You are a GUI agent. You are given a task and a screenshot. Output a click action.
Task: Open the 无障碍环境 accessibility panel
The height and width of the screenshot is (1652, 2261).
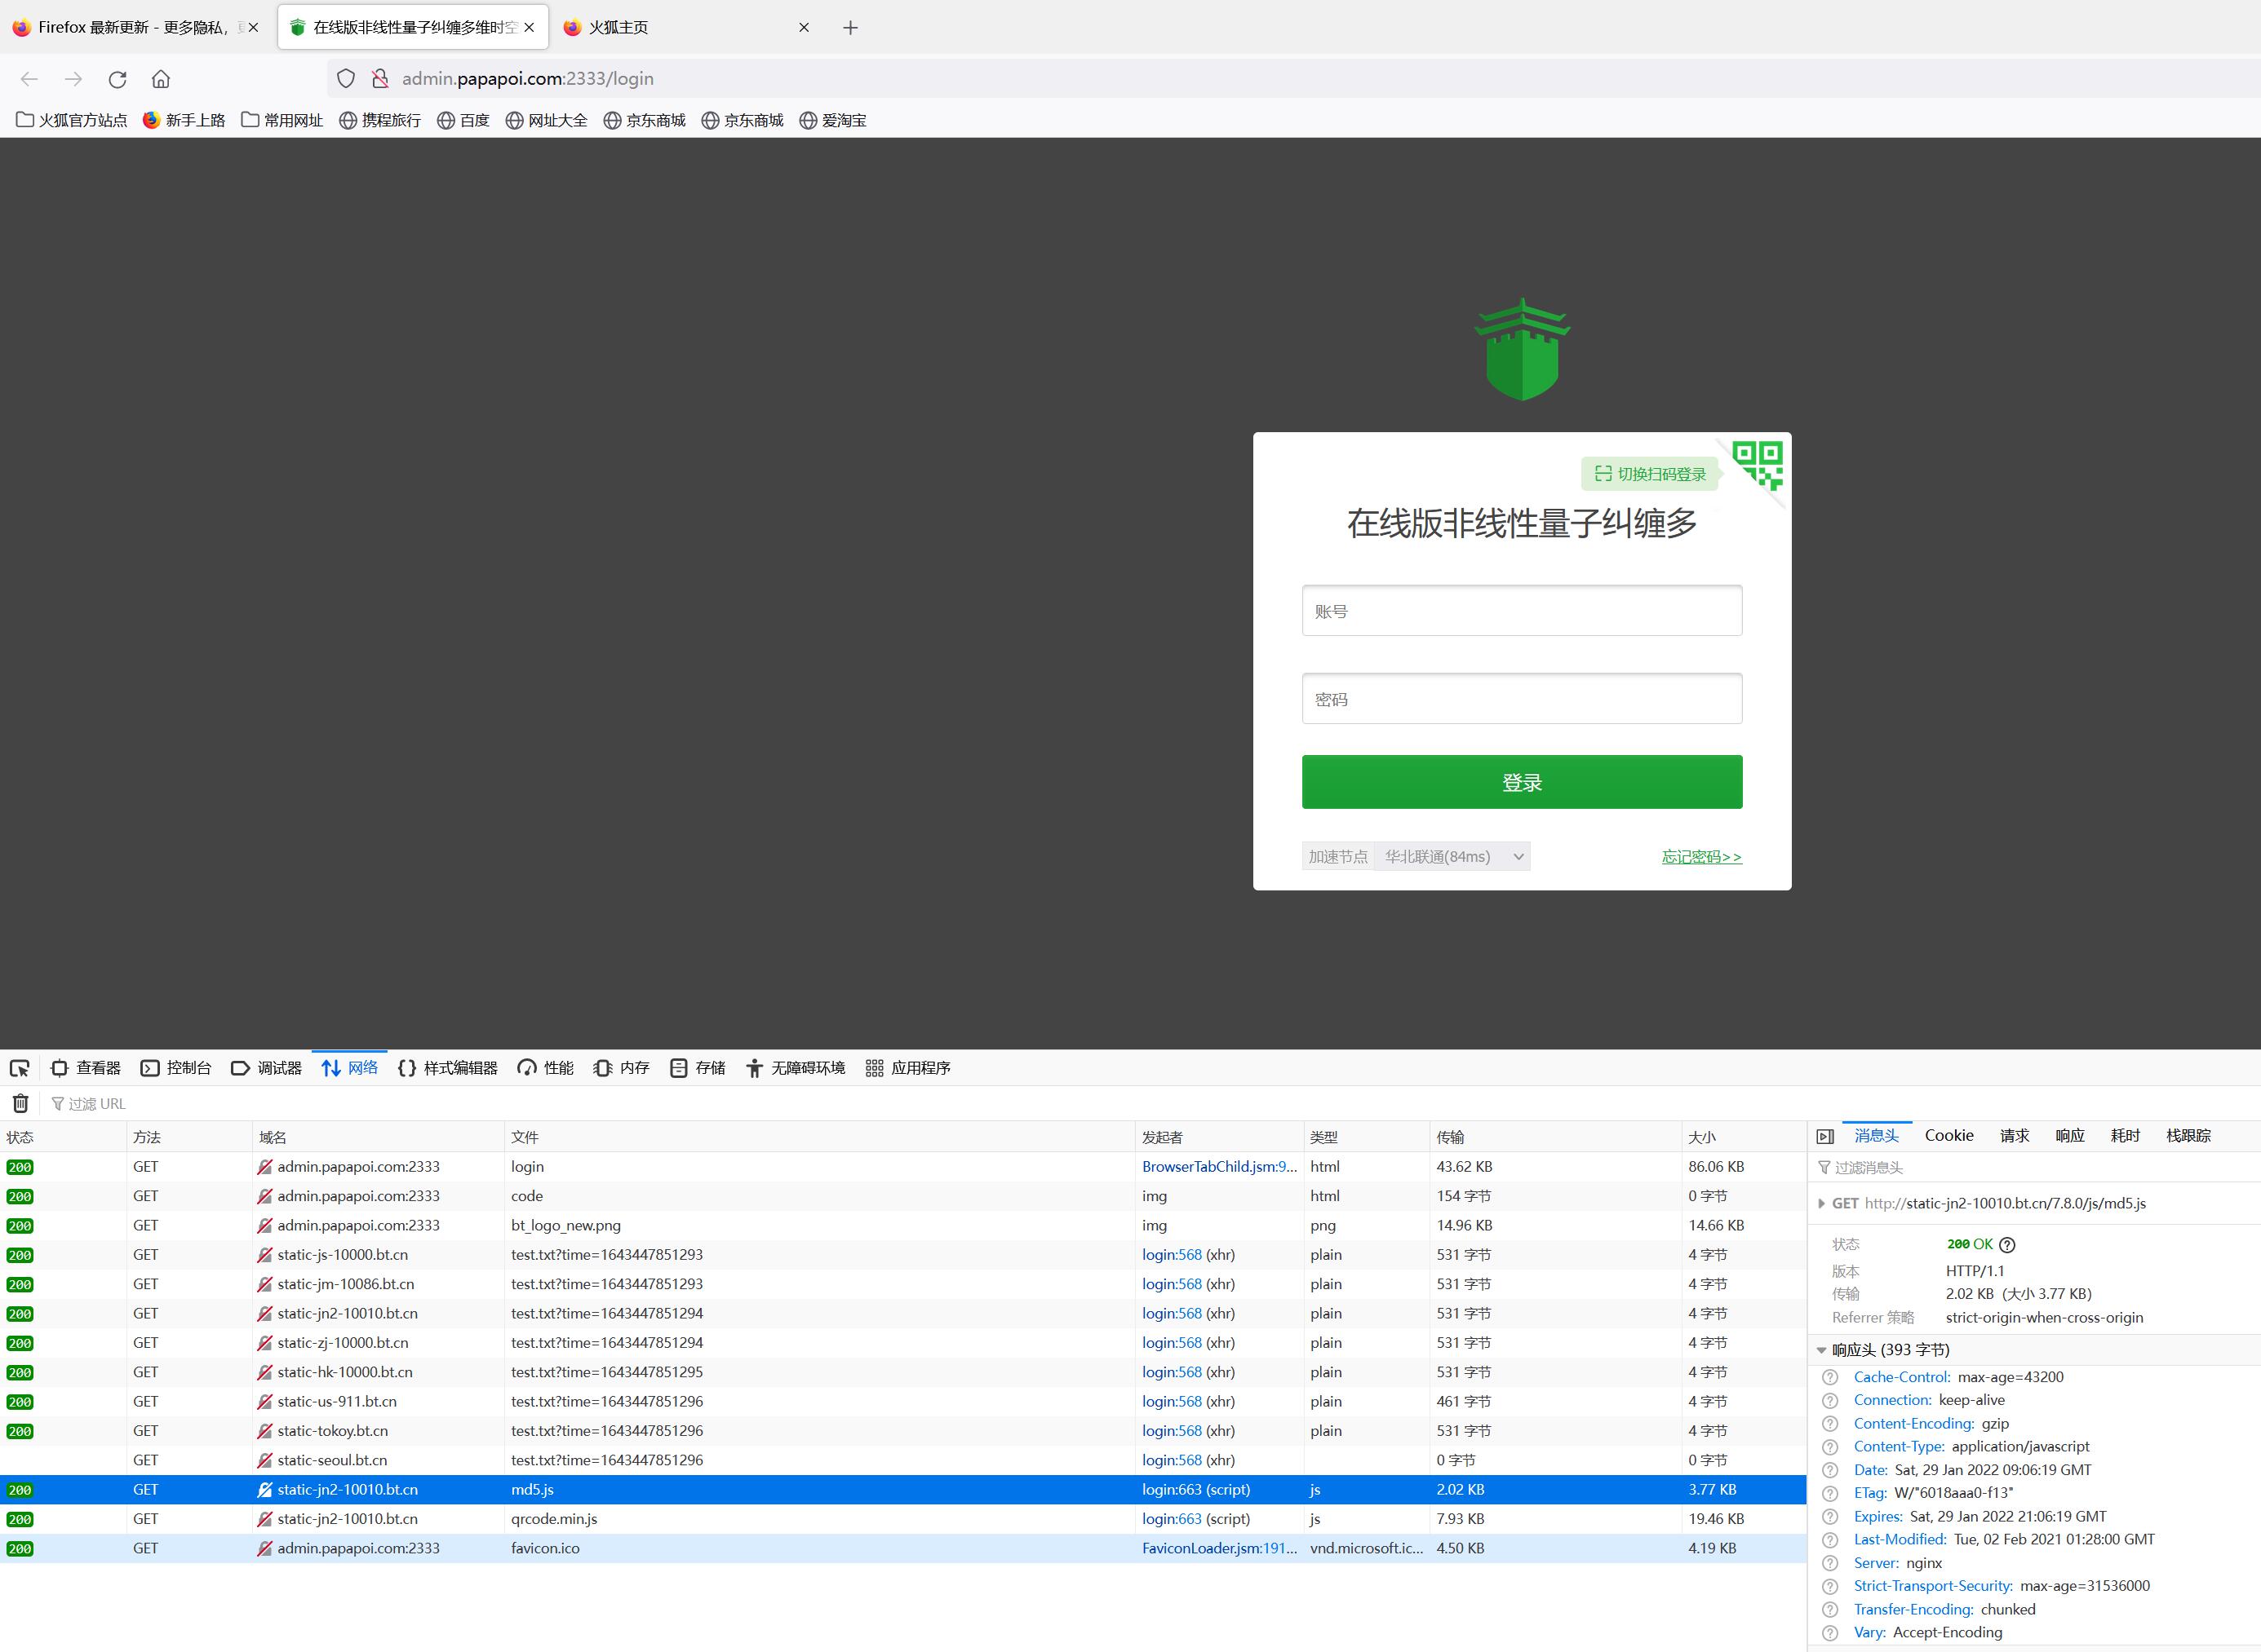point(796,1068)
